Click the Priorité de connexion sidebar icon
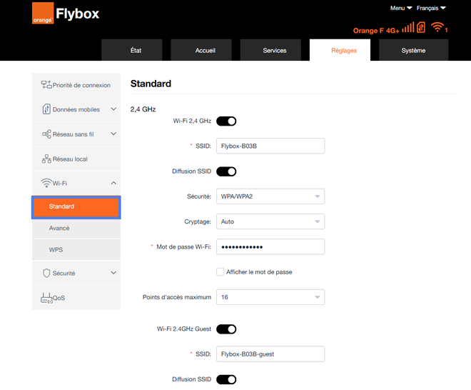 click(x=46, y=85)
